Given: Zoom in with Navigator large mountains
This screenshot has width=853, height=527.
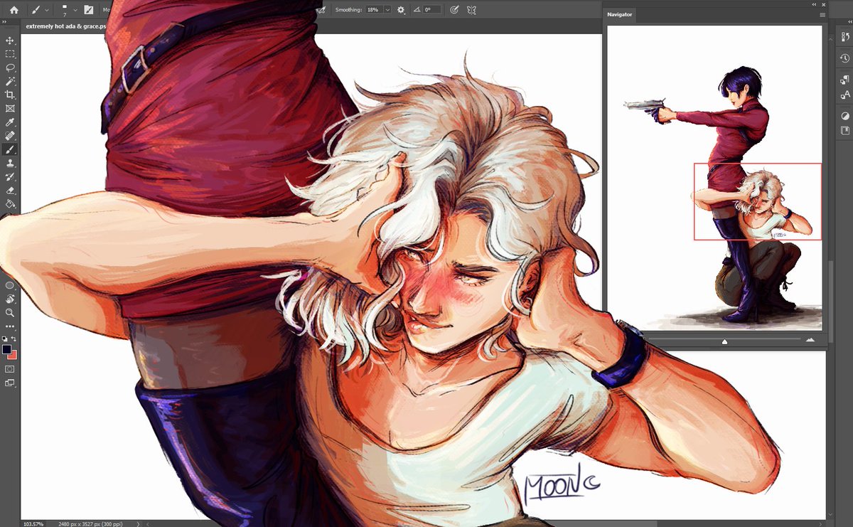Looking at the screenshot, I should (810, 341).
